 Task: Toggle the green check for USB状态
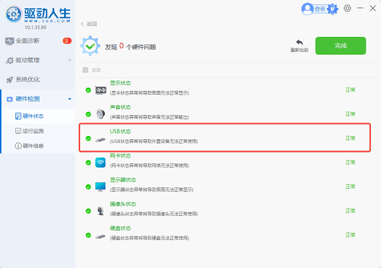pyautogui.click(x=88, y=138)
